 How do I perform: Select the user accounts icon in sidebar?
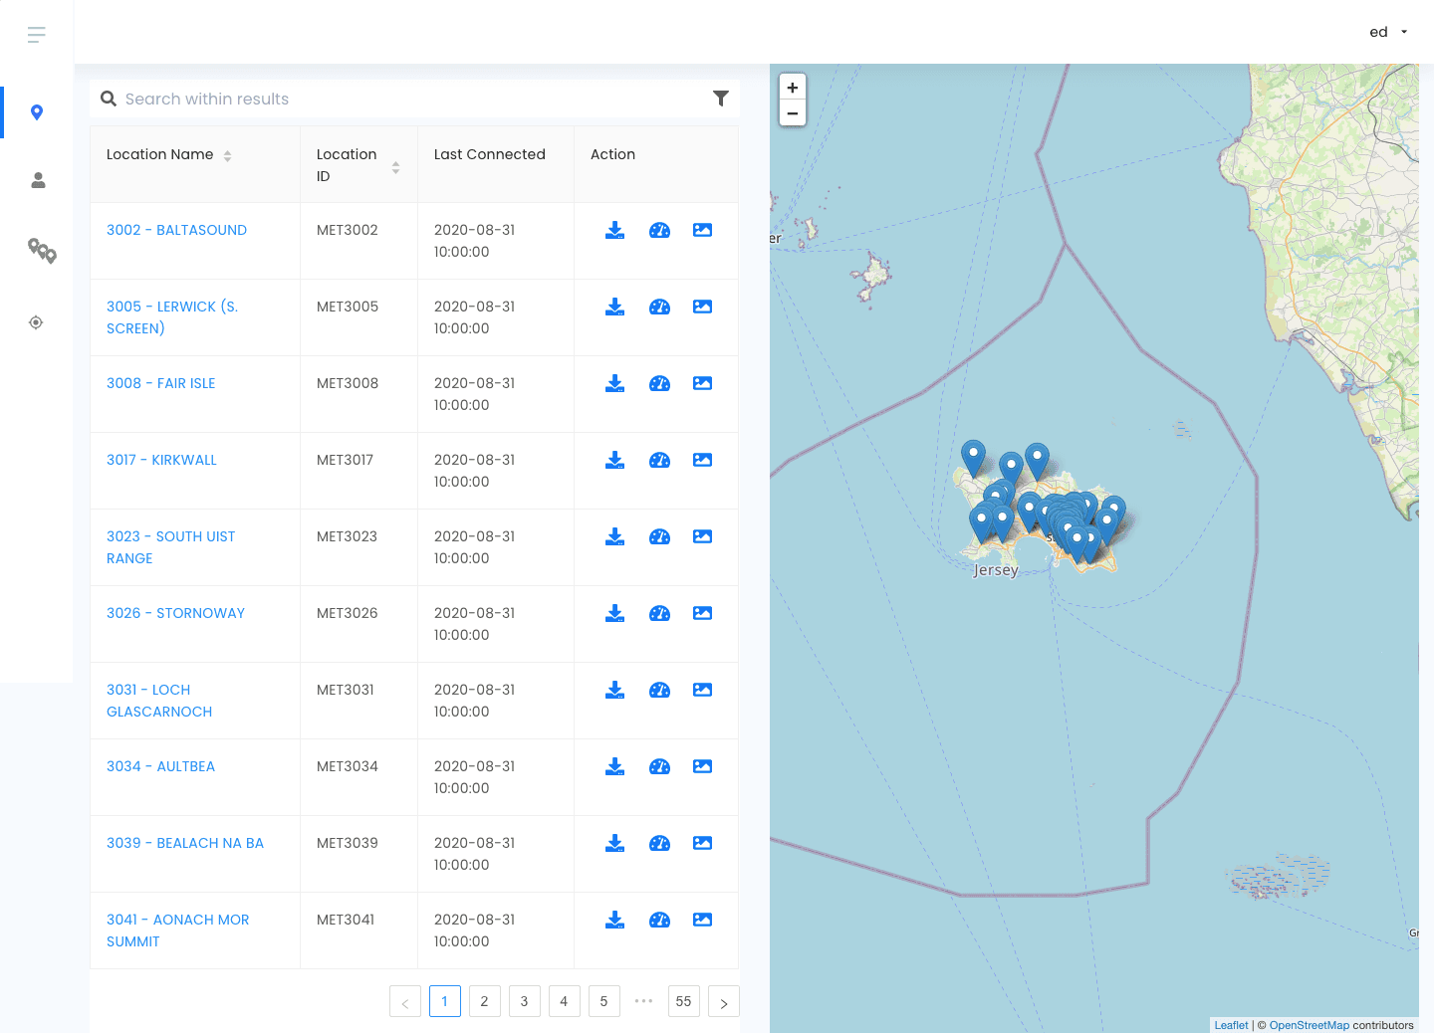37,180
